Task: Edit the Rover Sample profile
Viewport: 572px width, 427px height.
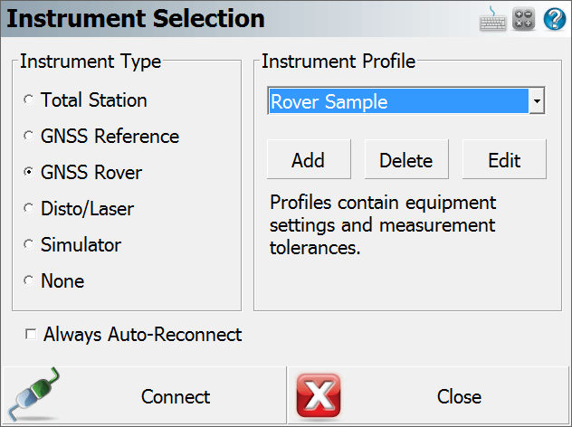Action: [504, 159]
